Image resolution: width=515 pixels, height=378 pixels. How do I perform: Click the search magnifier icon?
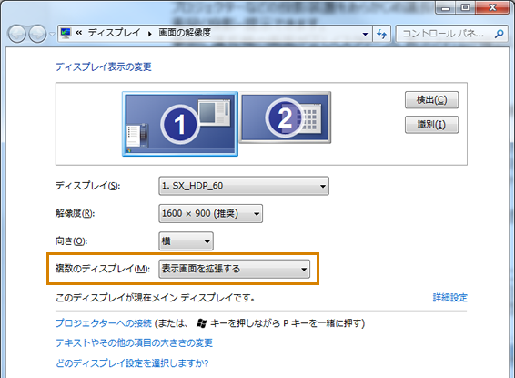click(499, 34)
